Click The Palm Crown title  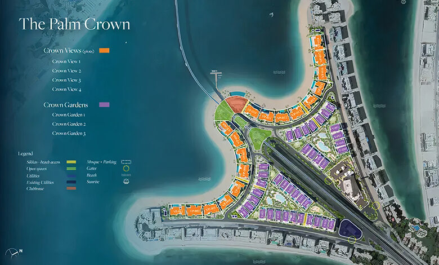point(74,24)
